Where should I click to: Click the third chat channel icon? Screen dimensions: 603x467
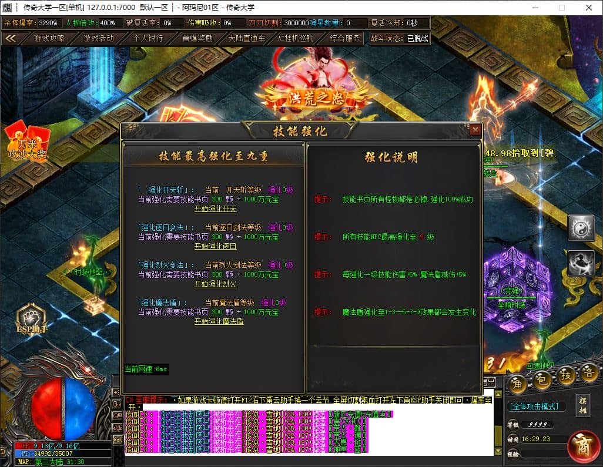[x=116, y=415]
